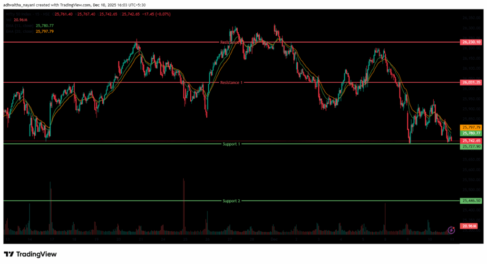Select the Resistance 1 line label
487x264 pixels.
(232, 83)
